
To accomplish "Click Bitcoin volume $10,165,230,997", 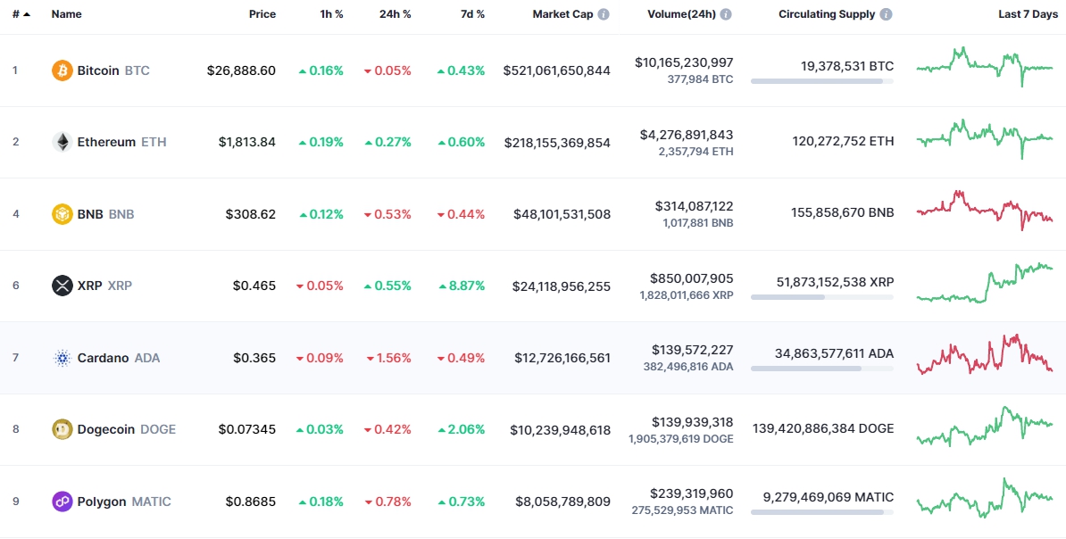I will pos(684,62).
